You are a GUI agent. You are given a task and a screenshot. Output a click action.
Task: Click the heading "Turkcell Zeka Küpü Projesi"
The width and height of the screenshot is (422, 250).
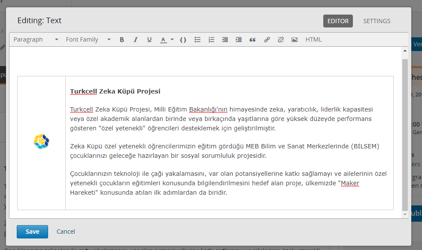115,91
